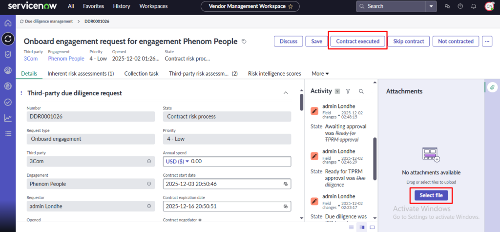Open the shield icon in left sidebar
Image resolution: width=500 pixels, height=232 pixels.
pos(8,55)
